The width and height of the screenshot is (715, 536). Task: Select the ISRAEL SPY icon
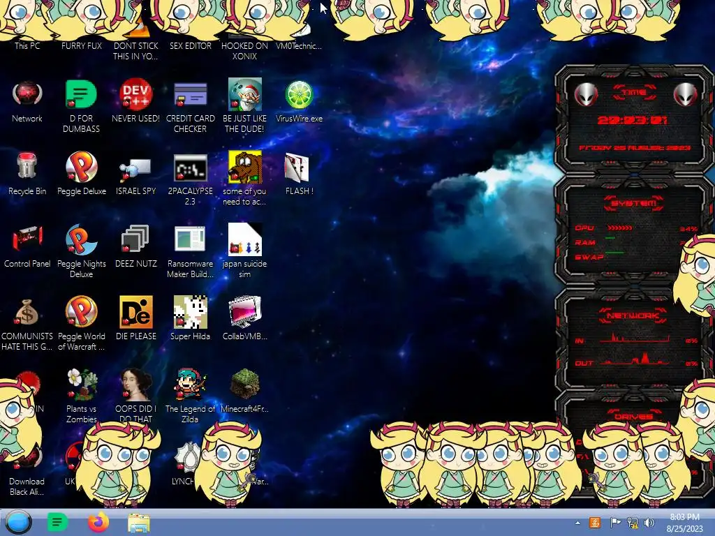[x=135, y=169]
